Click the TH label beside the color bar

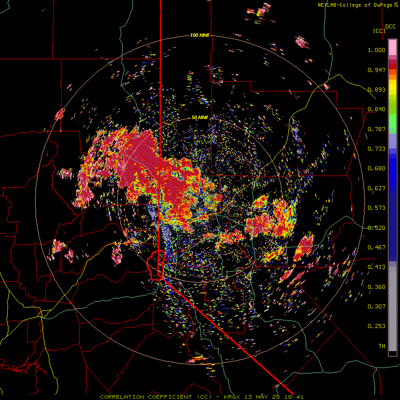tap(382, 346)
